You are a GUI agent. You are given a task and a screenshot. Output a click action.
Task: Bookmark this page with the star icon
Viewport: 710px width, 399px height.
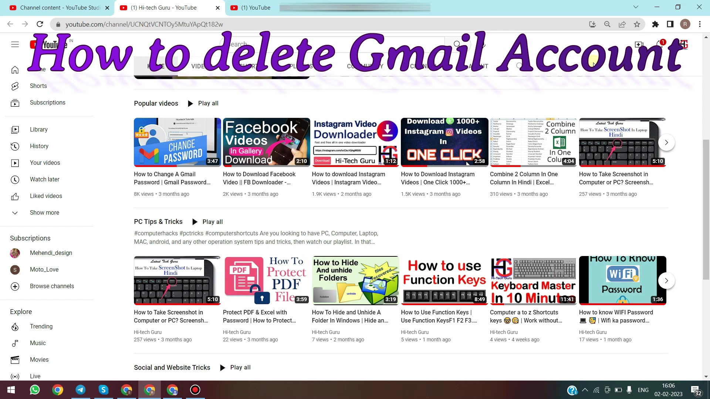tap(637, 24)
